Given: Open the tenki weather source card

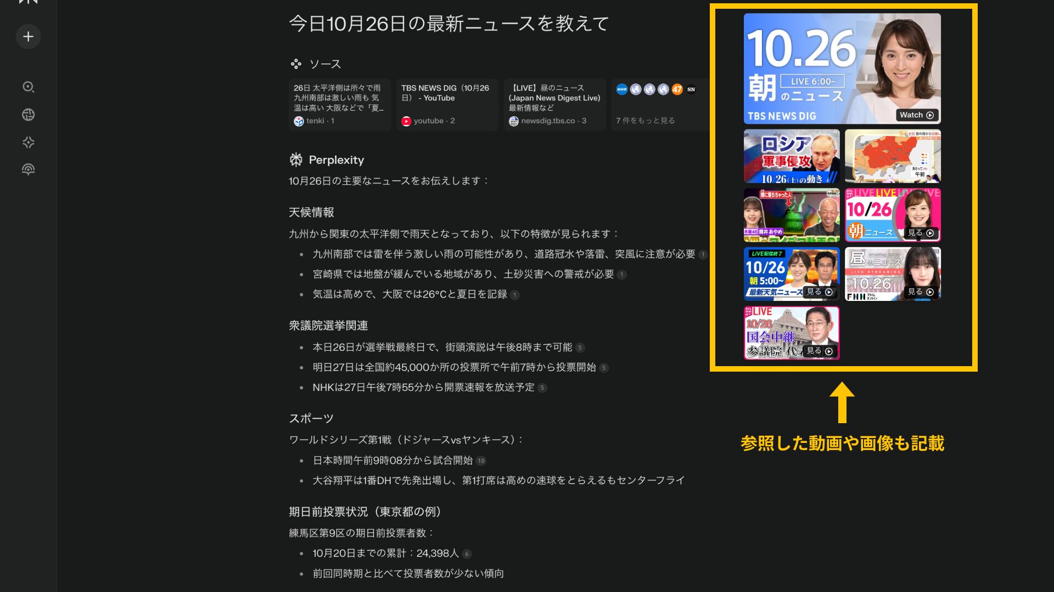Looking at the screenshot, I should [x=339, y=104].
